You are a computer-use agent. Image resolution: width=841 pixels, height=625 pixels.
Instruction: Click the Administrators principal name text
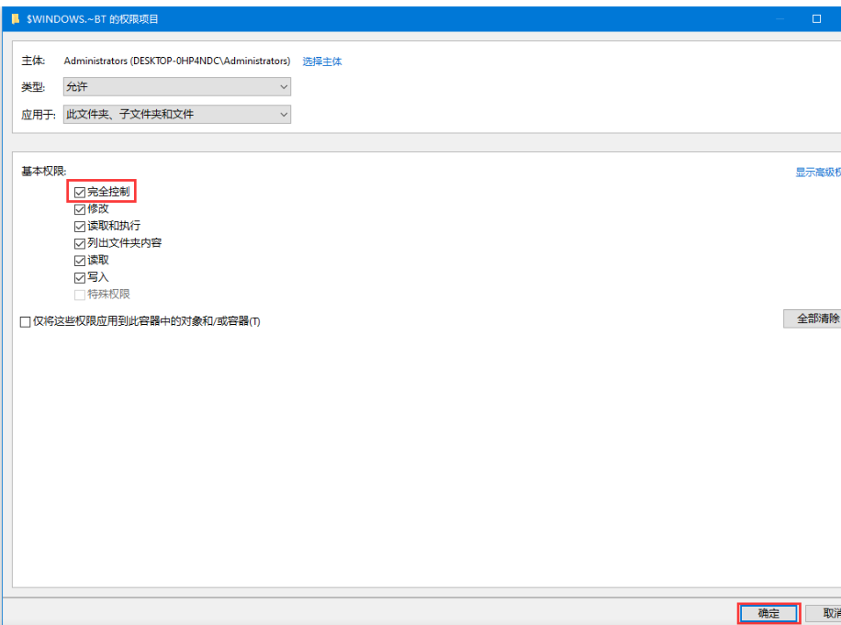(176, 61)
